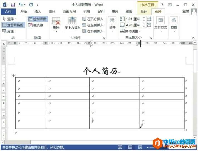
Task: Expand the 删除 dropdown arrow
Action: (x=56, y=32)
